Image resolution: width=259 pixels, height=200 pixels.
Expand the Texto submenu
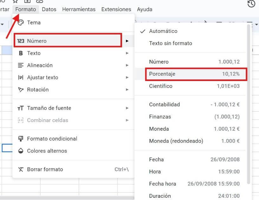click(x=127, y=53)
